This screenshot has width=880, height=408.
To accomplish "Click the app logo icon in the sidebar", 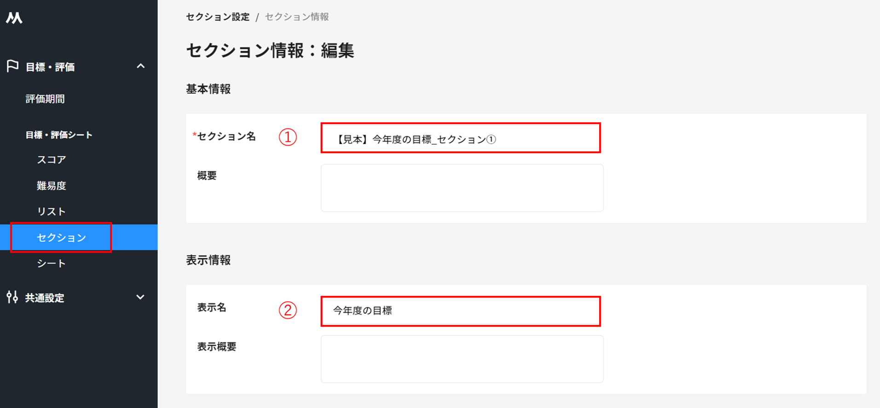I will click(x=14, y=18).
